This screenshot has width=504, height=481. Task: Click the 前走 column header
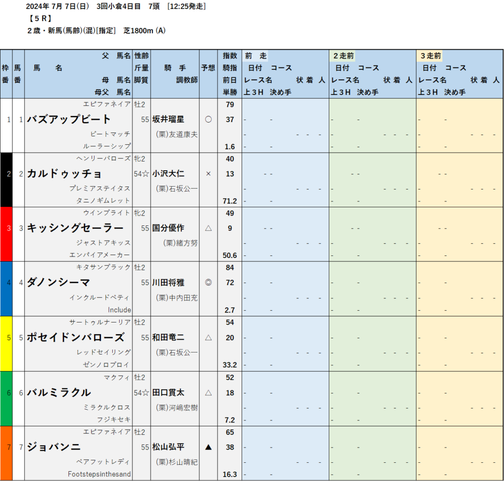[x=256, y=56]
